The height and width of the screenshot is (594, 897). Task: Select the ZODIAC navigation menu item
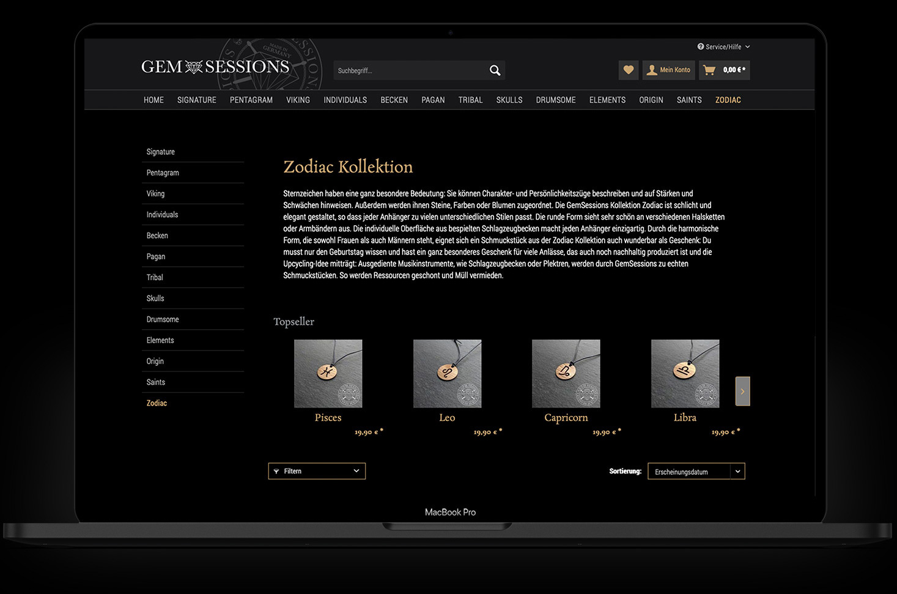[728, 100]
